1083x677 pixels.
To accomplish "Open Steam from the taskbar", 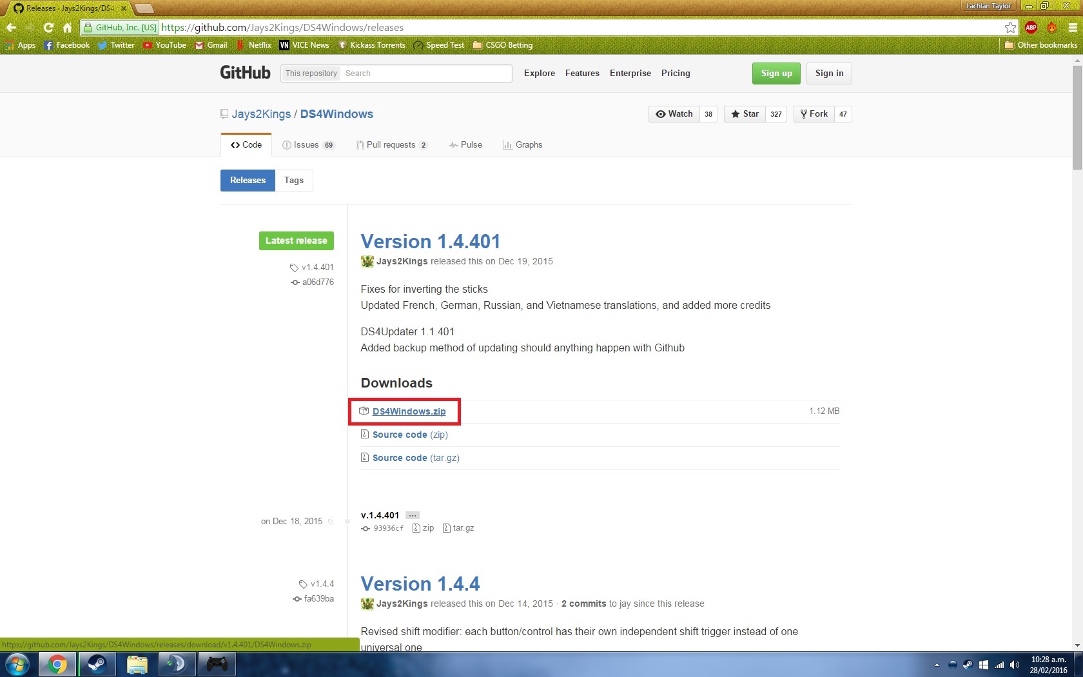I will [97, 664].
